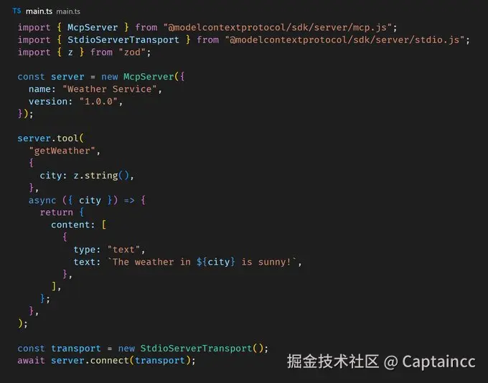Click the TS file icon in breadcrumb

click(x=17, y=11)
